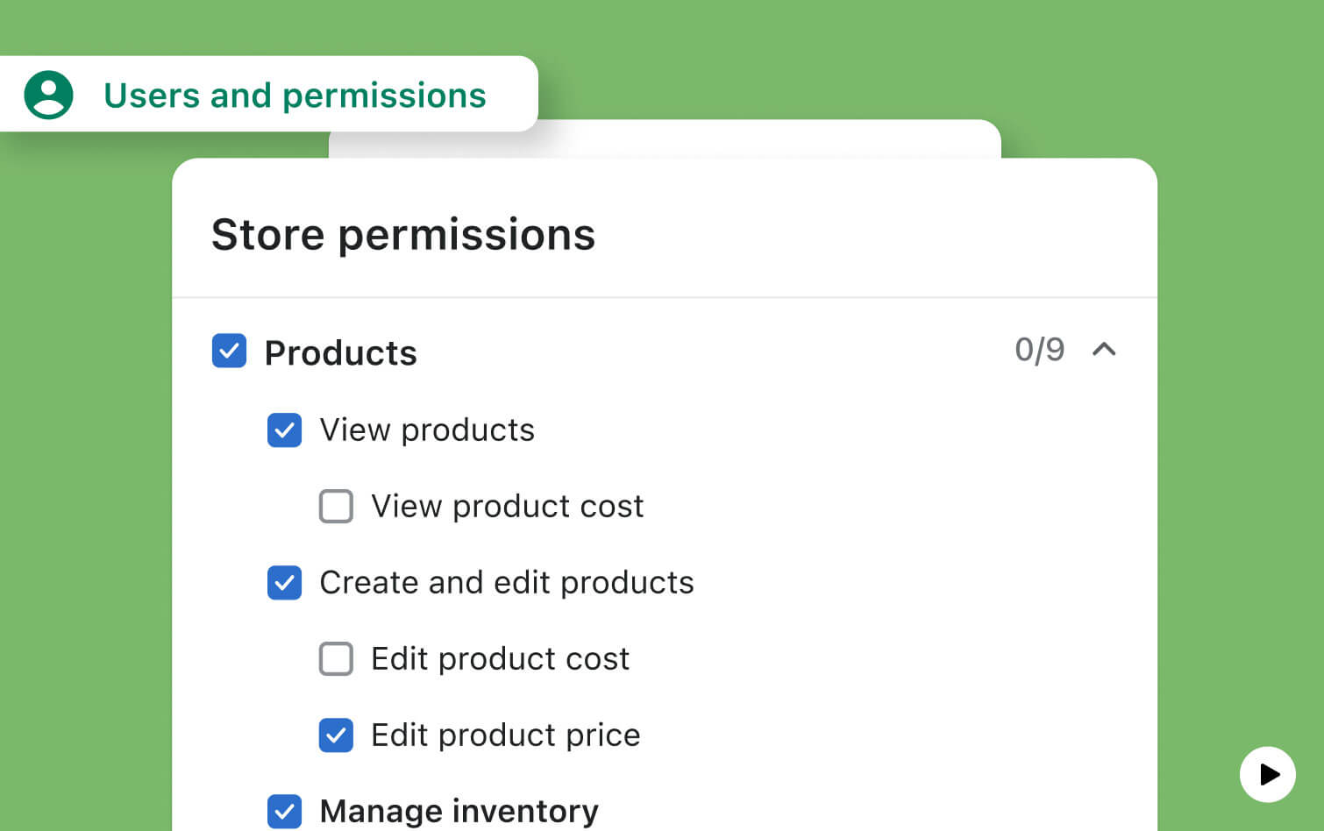Click the View product cost label
Viewport: 1324px width, 831px height.
coord(507,507)
